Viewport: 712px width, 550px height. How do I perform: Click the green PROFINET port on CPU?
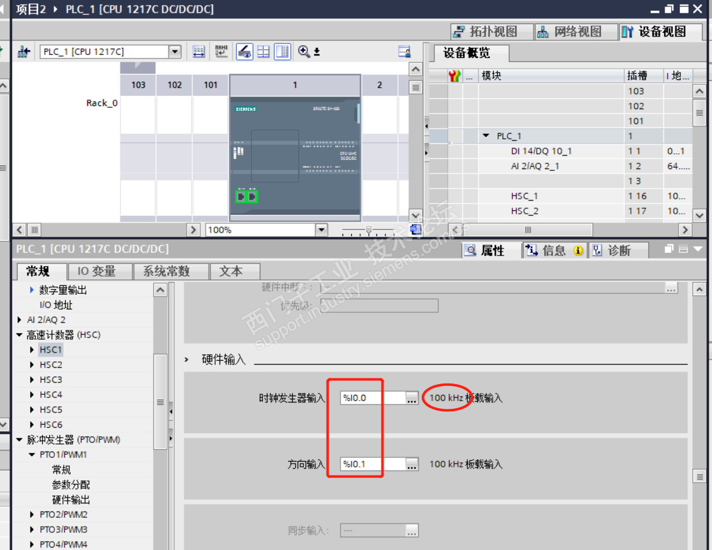(x=247, y=197)
